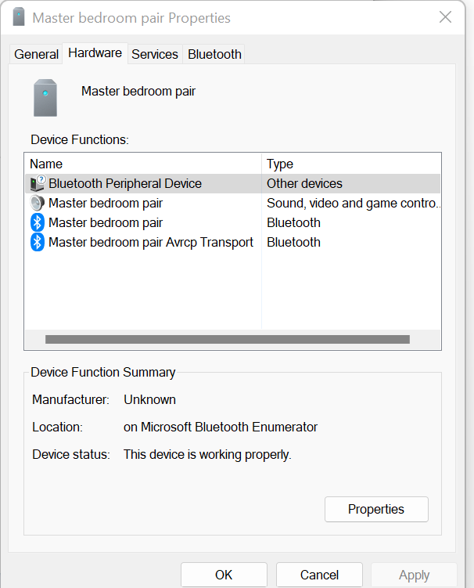Viewport: 474px width, 588px height.
Task: Open Properties for the selected function
Action: click(376, 509)
